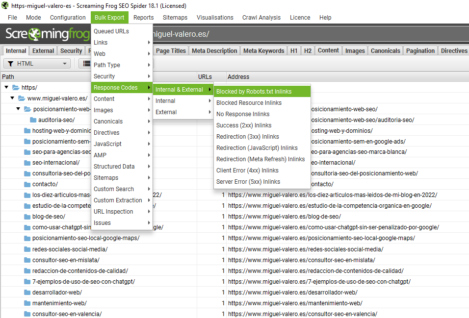Switch to the Canonicals tab

tap(385, 51)
